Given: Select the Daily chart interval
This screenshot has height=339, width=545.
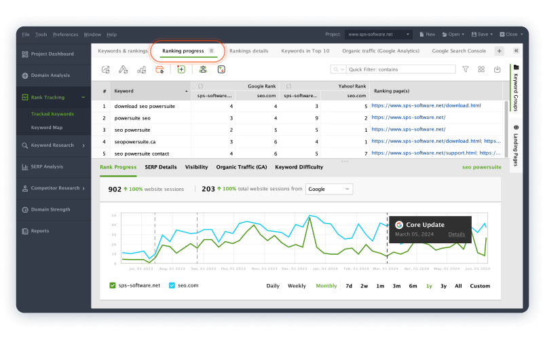Looking at the screenshot, I should 273,286.
